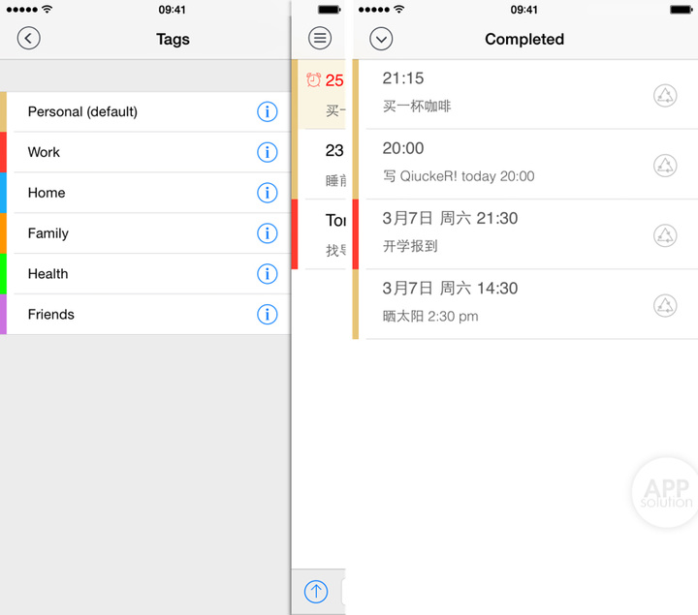Tap the back arrow on Tags screen
698x615 pixels.
[x=29, y=39]
